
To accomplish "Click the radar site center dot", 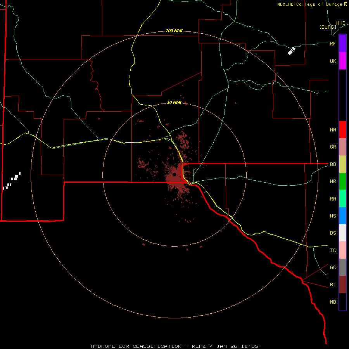I will [x=174, y=174].
